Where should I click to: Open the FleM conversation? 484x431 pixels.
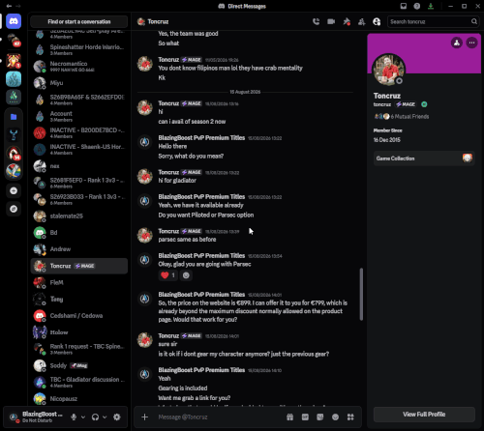pos(79,282)
